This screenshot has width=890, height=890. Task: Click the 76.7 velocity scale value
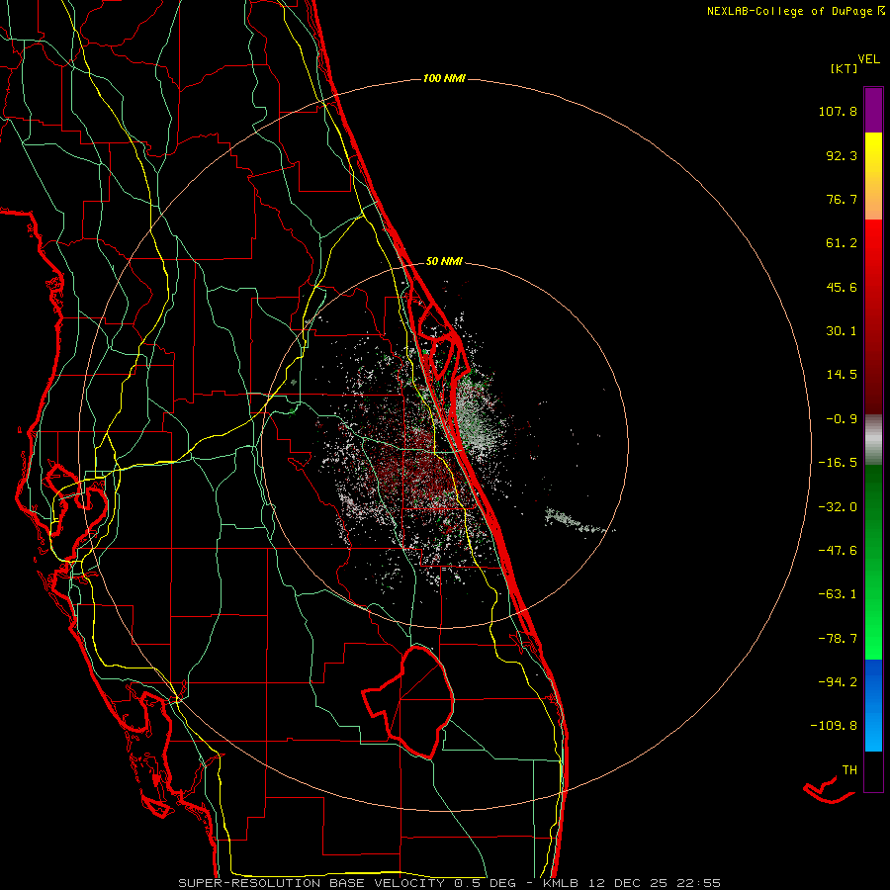click(x=842, y=199)
